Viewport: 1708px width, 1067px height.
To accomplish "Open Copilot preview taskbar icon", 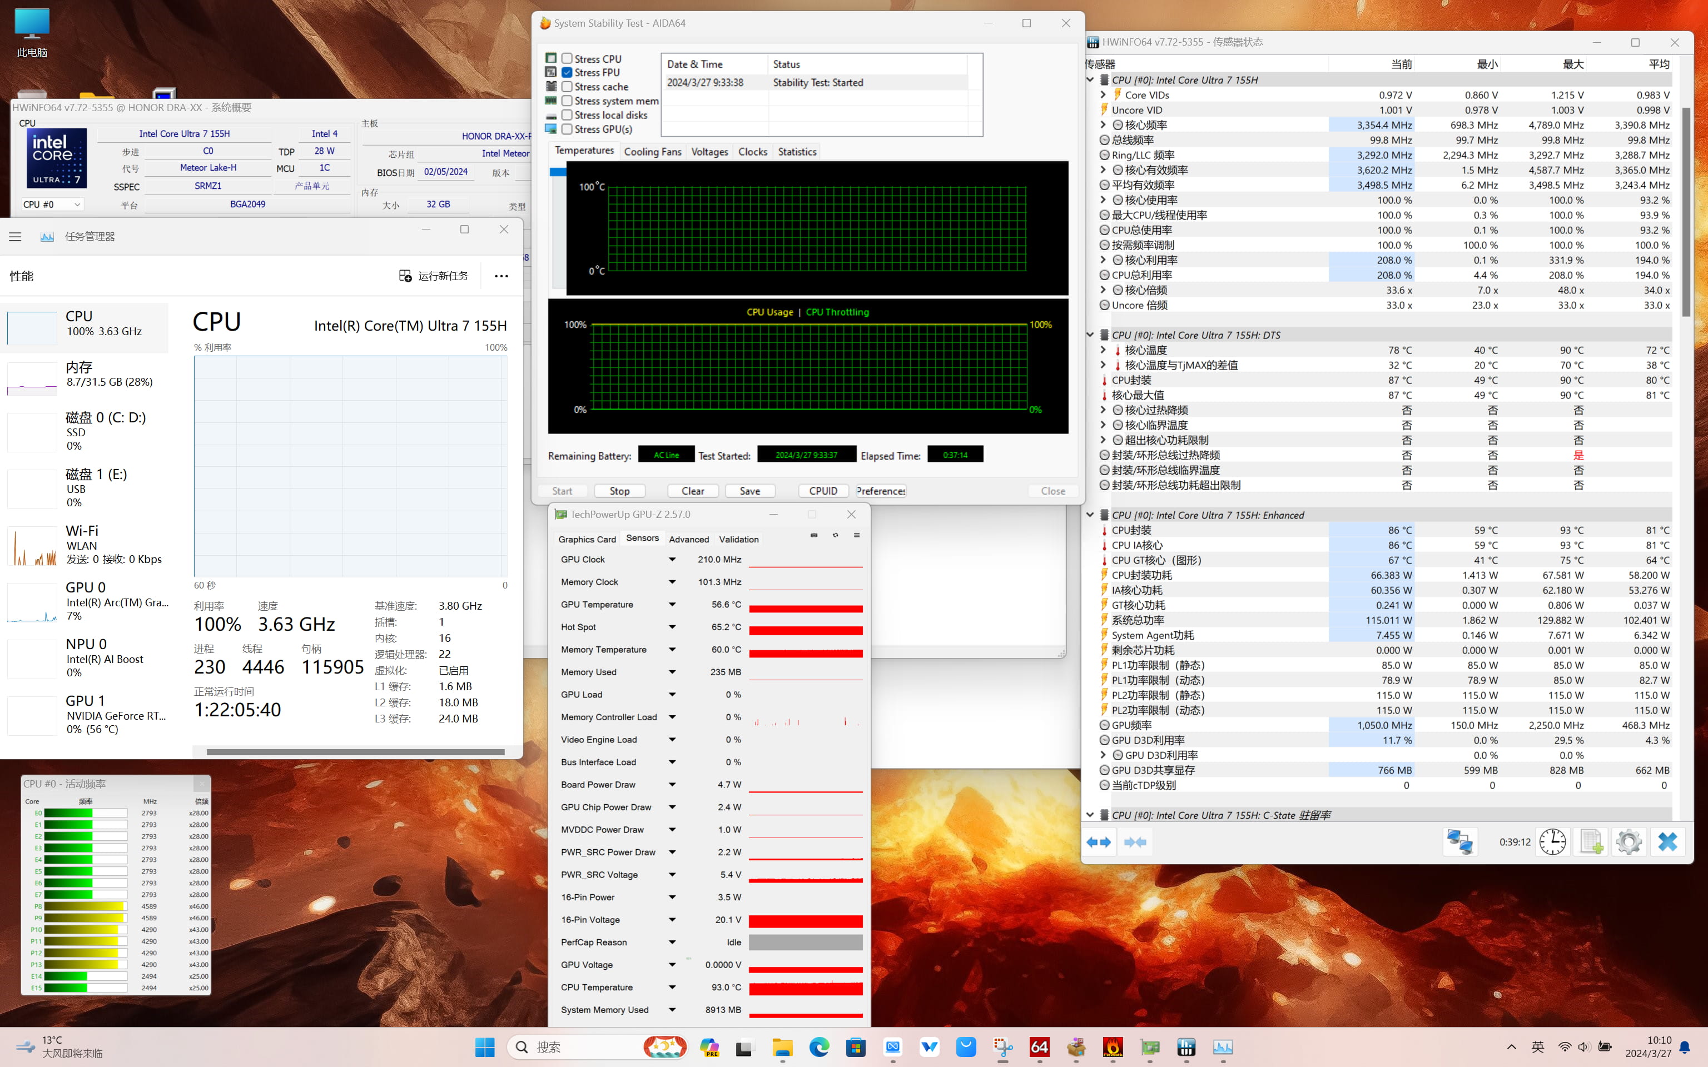I will [x=709, y=1046].
